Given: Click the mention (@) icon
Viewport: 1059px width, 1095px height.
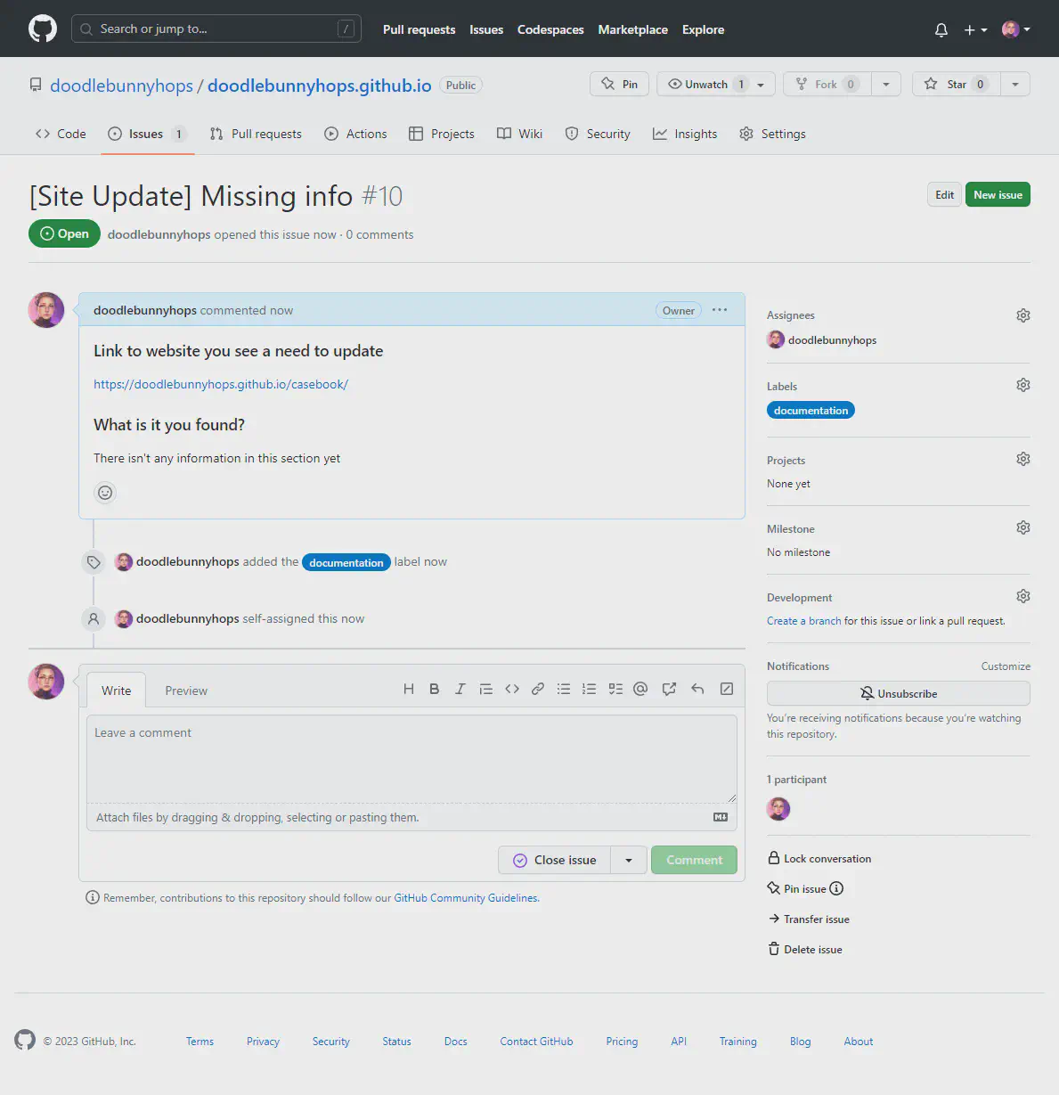Looking at the screenshot, I should point(640,689).
